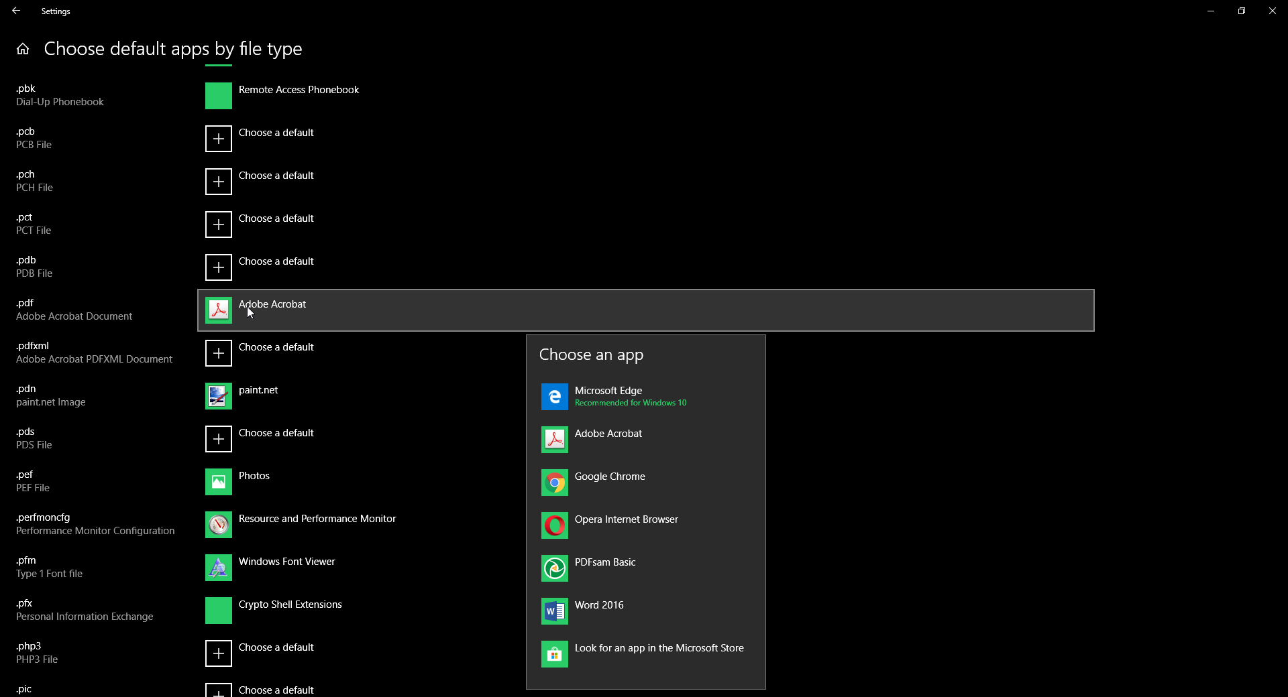Click the Windows Font Viewer icon
Screen dimensions: 1288x697
pyautogui.click(x=218, y=568)
